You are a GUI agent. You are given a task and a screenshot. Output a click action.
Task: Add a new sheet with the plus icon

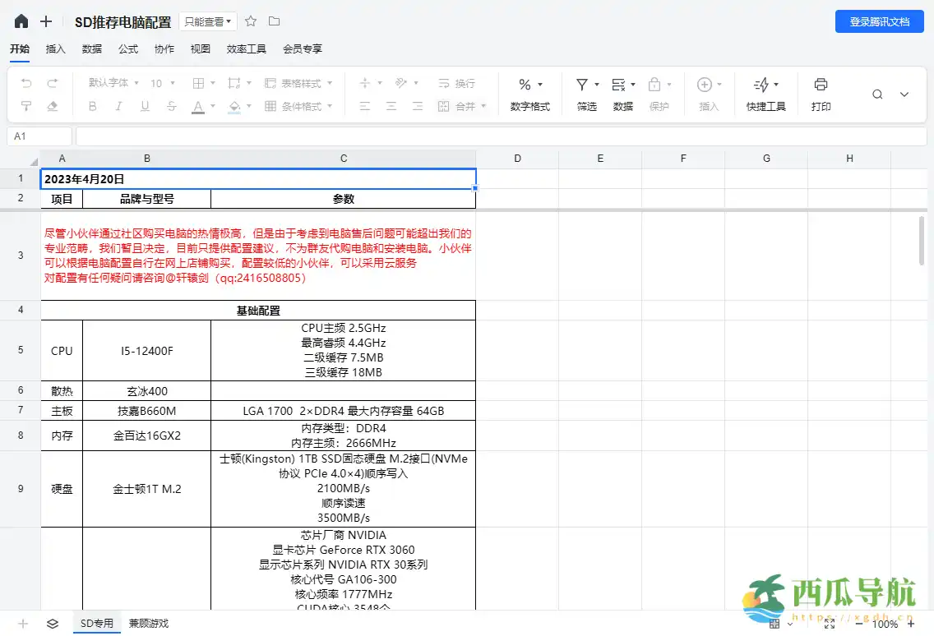[22, 624]
